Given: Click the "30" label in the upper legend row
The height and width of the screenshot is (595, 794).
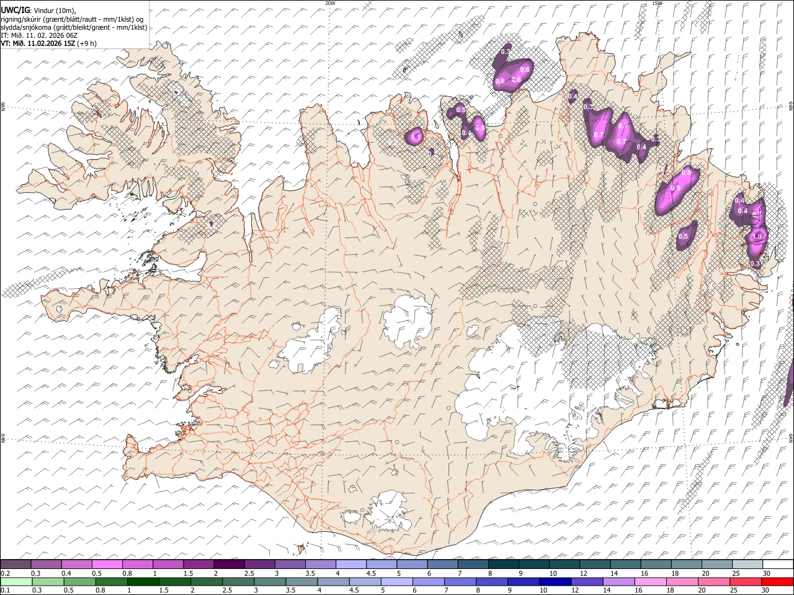Looking at the screenshot, I should click(x=766, y=573).
